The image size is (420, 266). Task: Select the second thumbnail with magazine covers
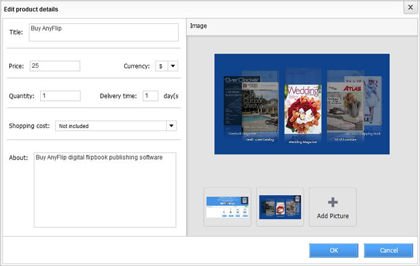[x=276, y=208]
